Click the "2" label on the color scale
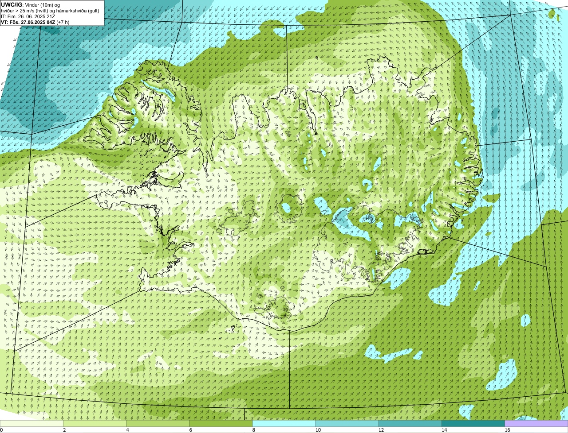Screen dimensions: 568x433 coord(64,430)
